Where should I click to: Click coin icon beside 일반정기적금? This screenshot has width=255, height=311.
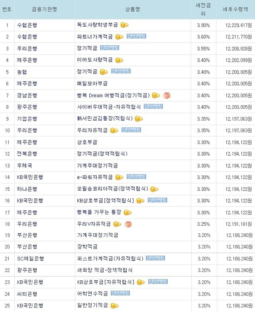(x=114, y=306)
